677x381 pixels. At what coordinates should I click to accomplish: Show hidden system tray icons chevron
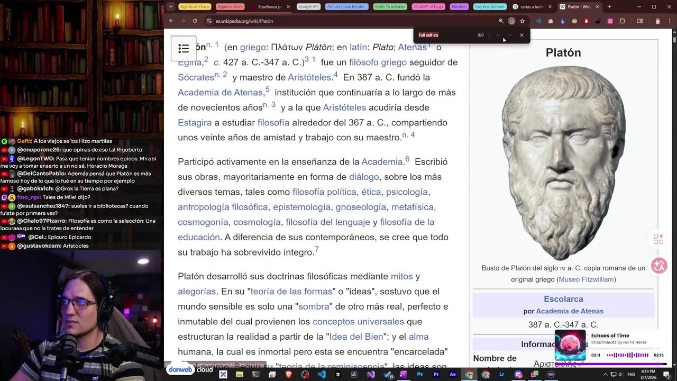[605, 375]
